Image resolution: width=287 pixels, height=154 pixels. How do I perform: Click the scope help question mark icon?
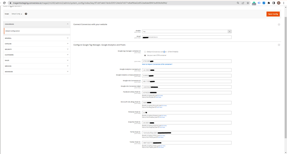pos(26,14)
